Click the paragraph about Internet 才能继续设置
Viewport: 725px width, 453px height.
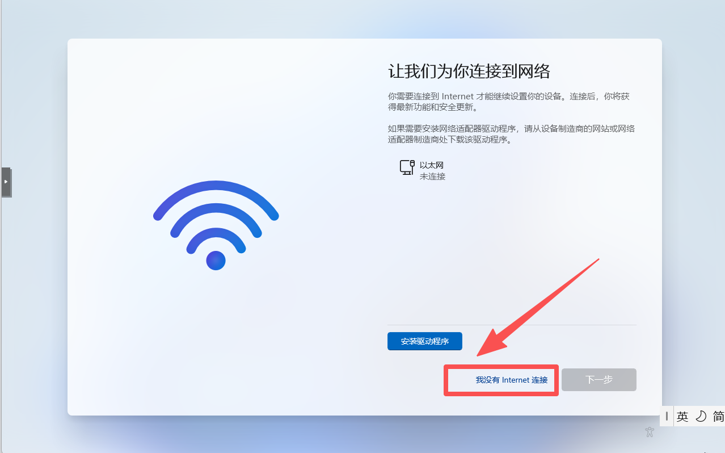click(509, 102)
